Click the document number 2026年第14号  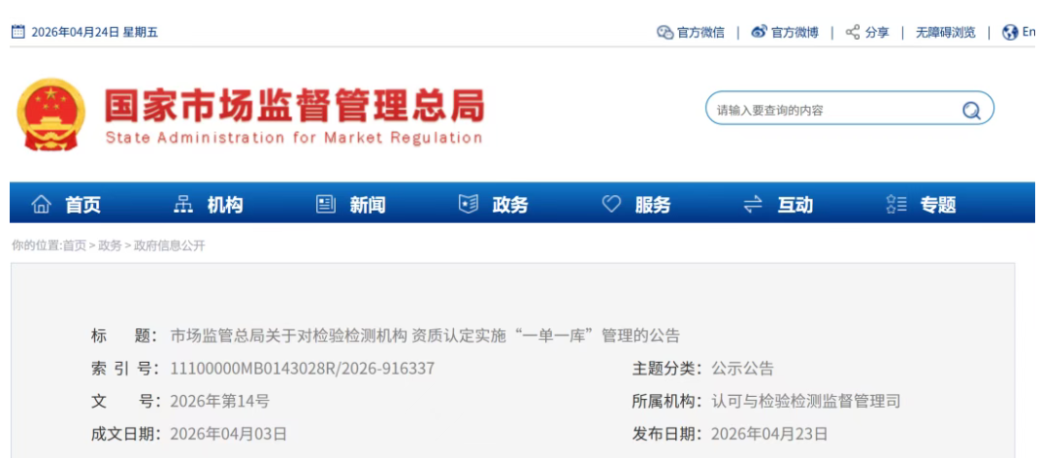[x=220, y=402]
